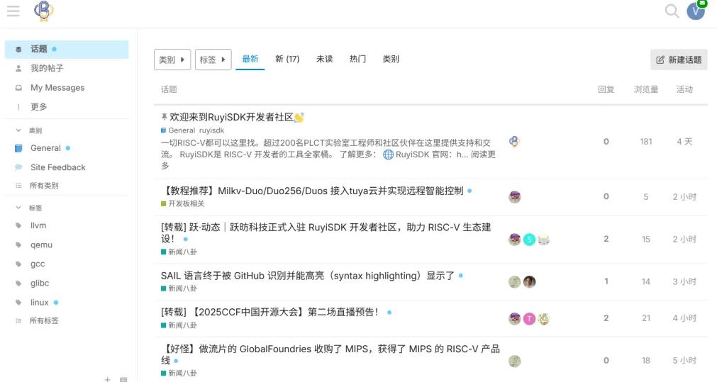Click the 开发板相关 category badge
The height and width of the screenshot is (382, 717).
183,204
